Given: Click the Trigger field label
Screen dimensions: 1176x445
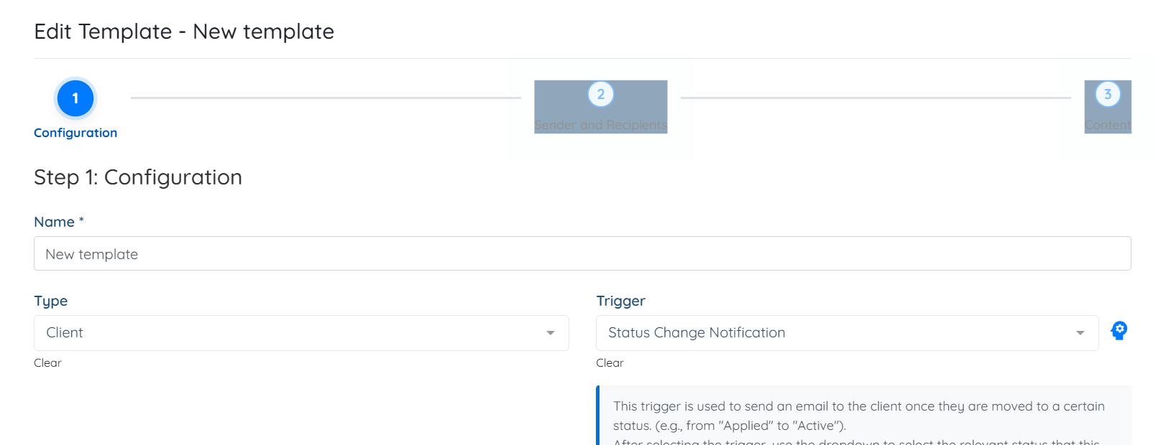Looking at the screenshot, I should tap(620, 301).
